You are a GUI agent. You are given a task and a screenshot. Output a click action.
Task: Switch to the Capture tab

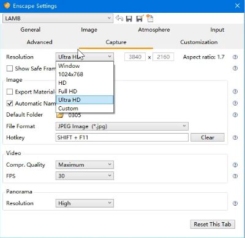tap(116, 42)
